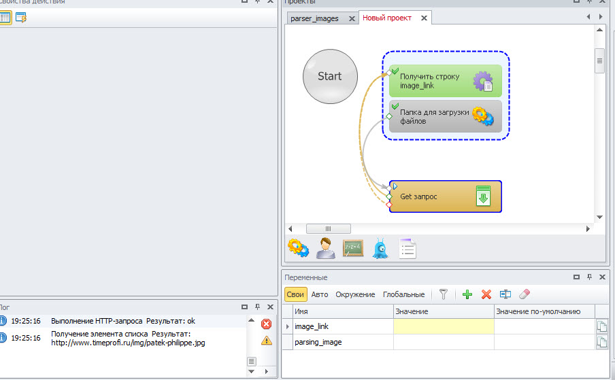The width and height of the screenshot is (615, 380).
Task: Toggle error messages filter in log panel
Action: (x=266, y=324)
